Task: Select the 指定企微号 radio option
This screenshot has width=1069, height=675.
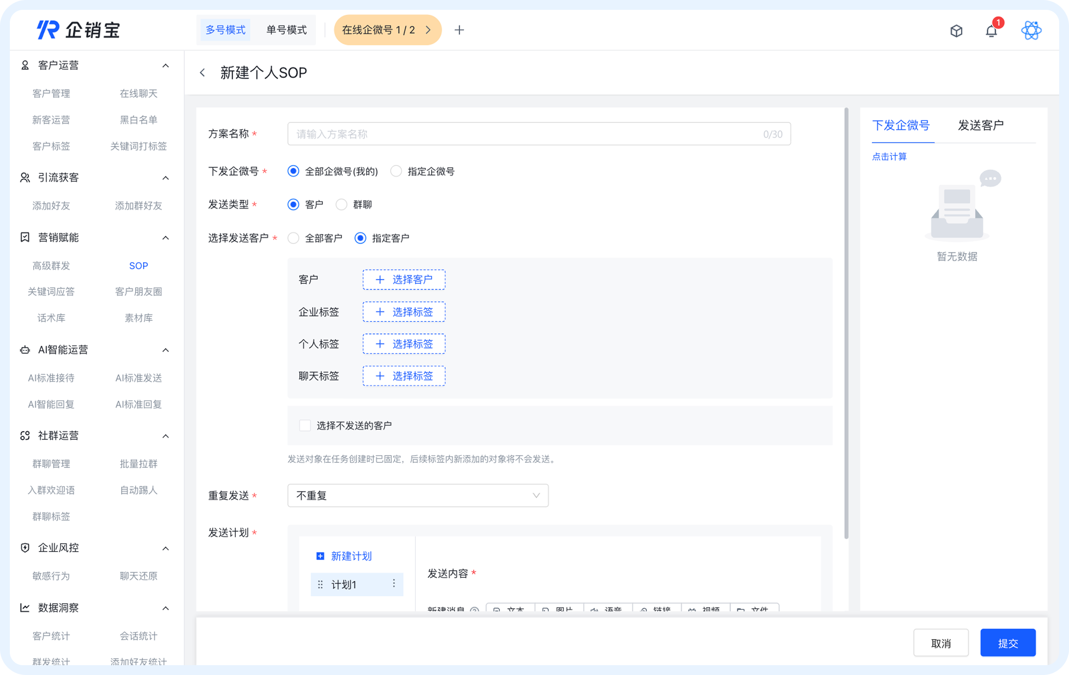Action: (396, 171)
